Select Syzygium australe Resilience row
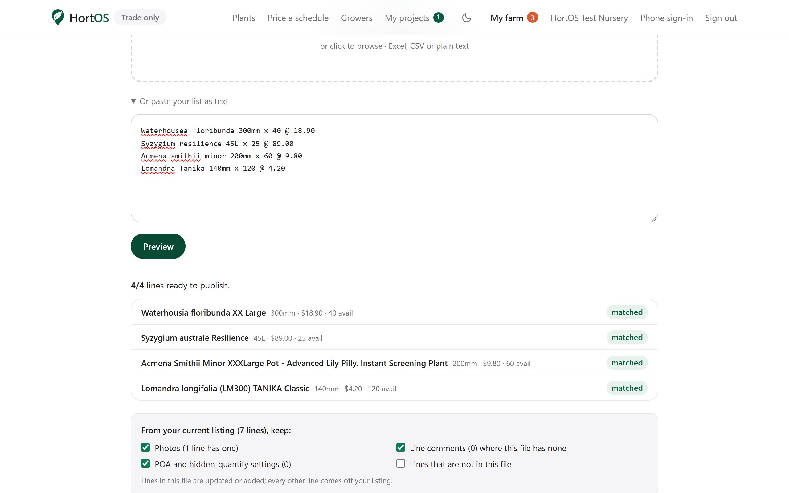 pyautogui.click(x=394, y=337)
